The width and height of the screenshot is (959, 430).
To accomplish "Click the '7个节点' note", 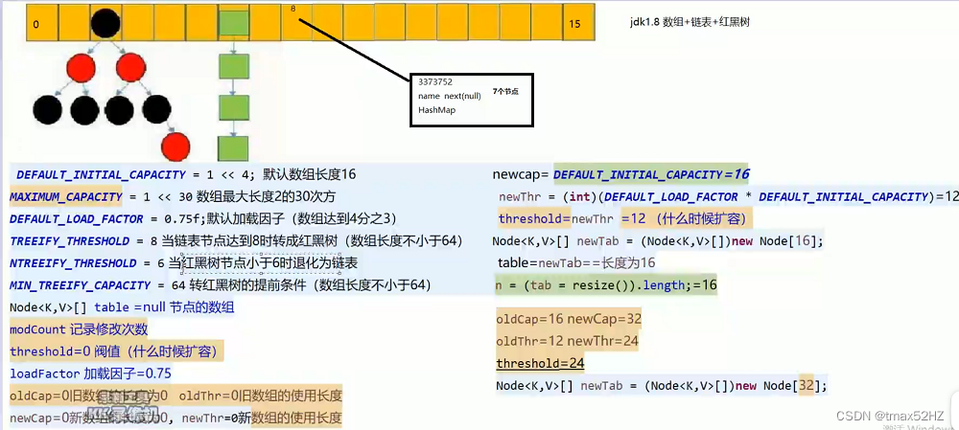I will click(505, 90).
